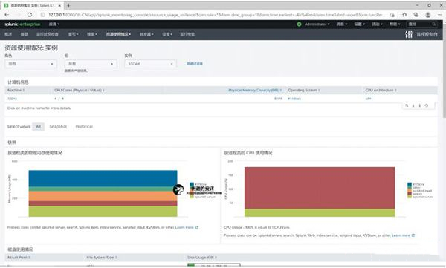The width and height of the screenshot is (446, 268).
Task: Click the browser reload button
Action: click(x=30, y=15)
